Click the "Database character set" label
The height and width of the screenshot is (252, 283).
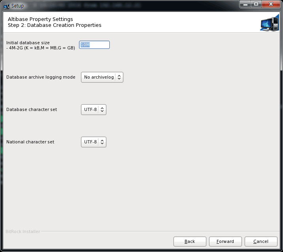(32, 109)
